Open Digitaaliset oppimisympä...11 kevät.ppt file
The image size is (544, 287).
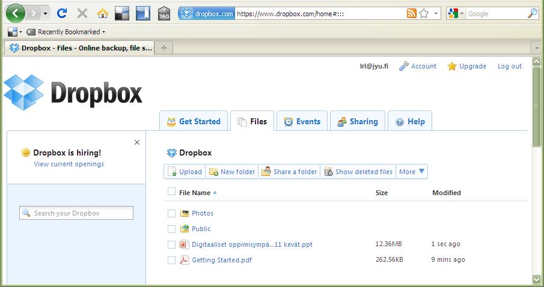(x=252, y=244)
